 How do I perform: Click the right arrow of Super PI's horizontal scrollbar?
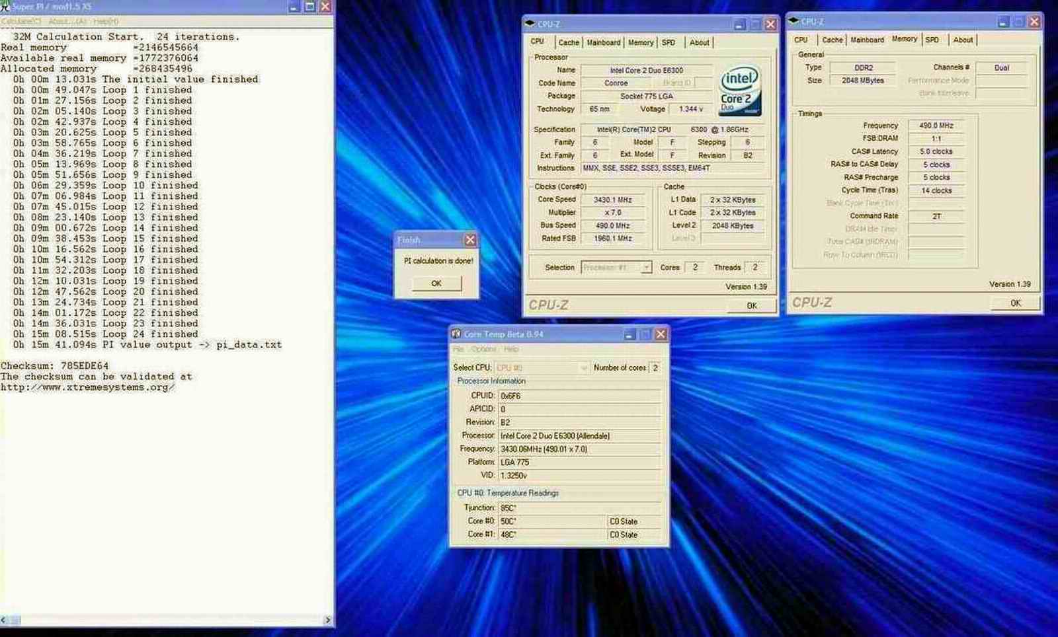coord(328,620)
